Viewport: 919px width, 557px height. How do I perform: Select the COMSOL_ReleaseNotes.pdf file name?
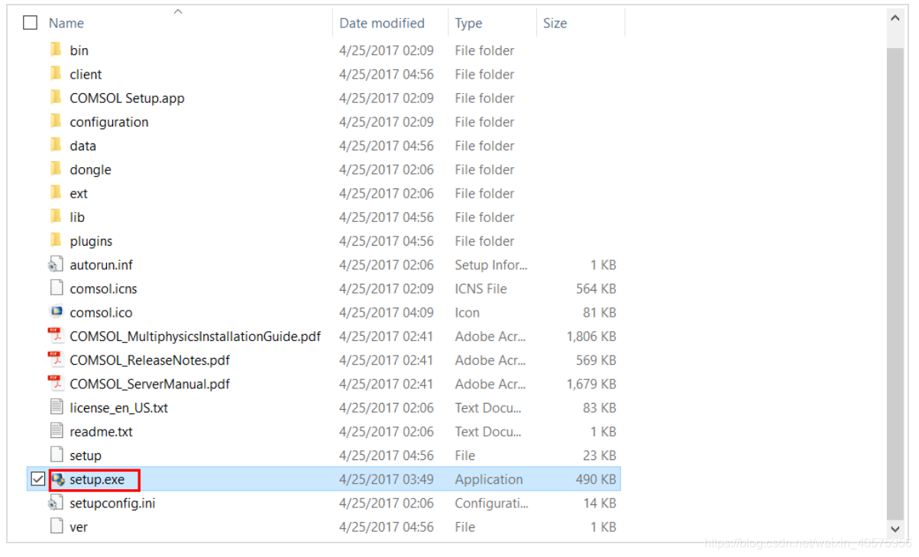pos(150,359)
